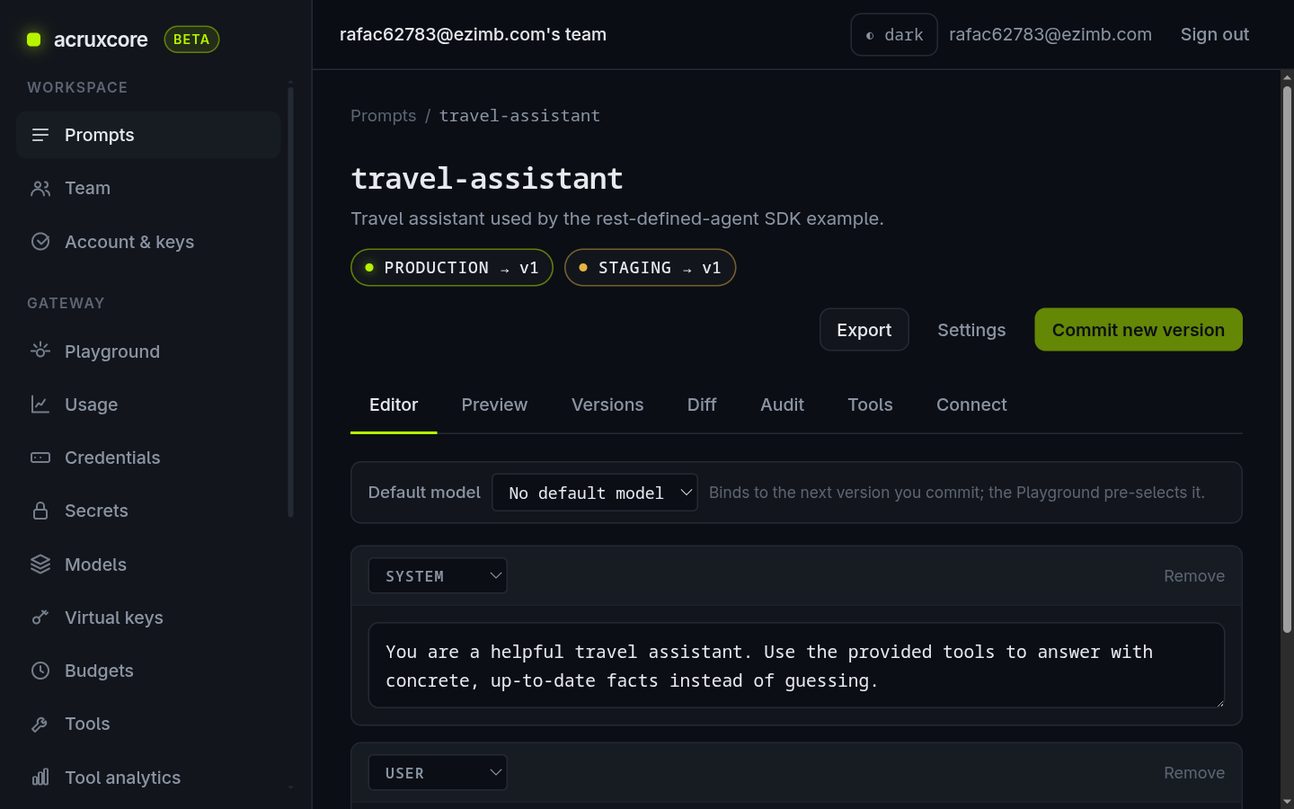Open Virtual keys in the sidebar
Screen dimensions: 1294x809
click(148, 618)
